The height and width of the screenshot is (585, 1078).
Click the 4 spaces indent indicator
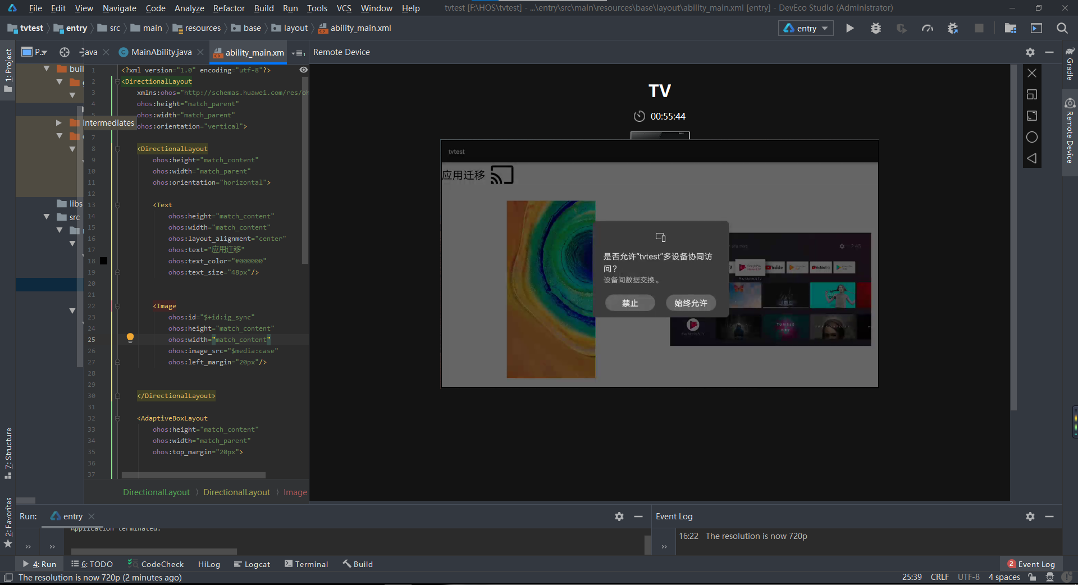[1004, 578]
